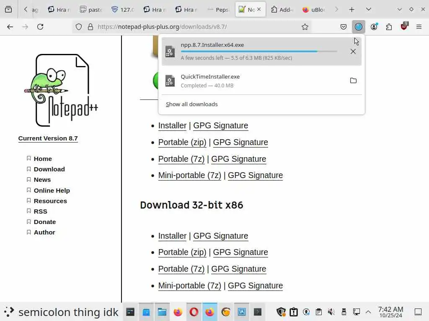Screen dimensions: 429x321
Task: Open the clipboard tray icon
Action: [319, 312]
